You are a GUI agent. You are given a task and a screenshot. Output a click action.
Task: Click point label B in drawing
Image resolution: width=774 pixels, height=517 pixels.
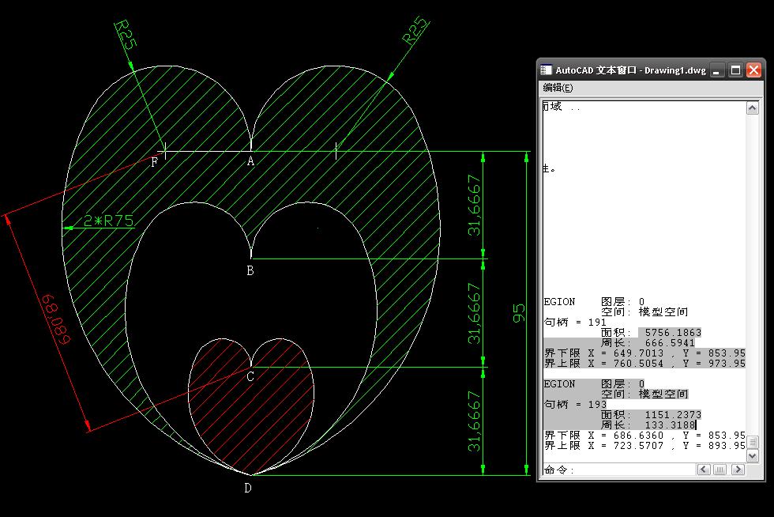pyautogui.click(x=250, y=270)
